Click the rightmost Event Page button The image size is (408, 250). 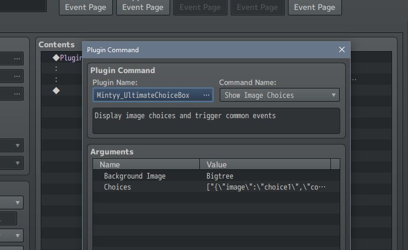[x=314, y=7]
